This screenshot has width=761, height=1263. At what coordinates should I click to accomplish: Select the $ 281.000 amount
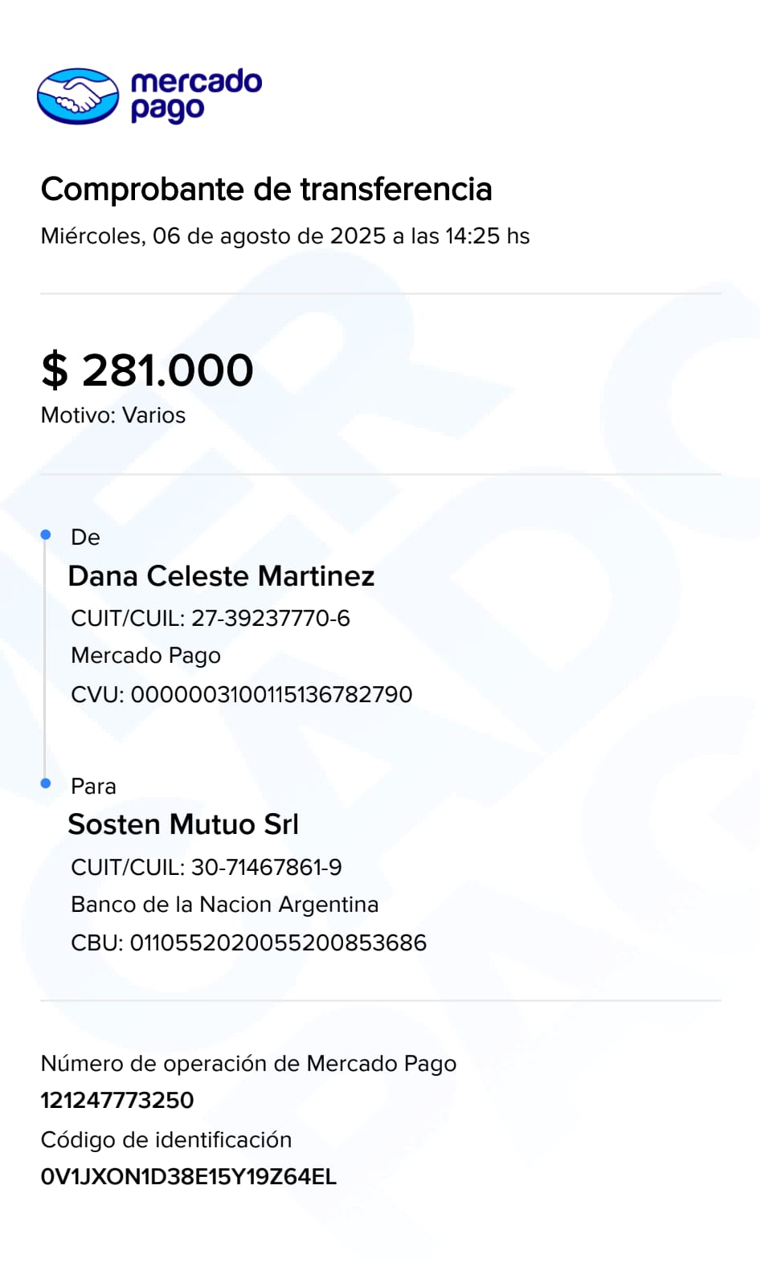point(148,370)
